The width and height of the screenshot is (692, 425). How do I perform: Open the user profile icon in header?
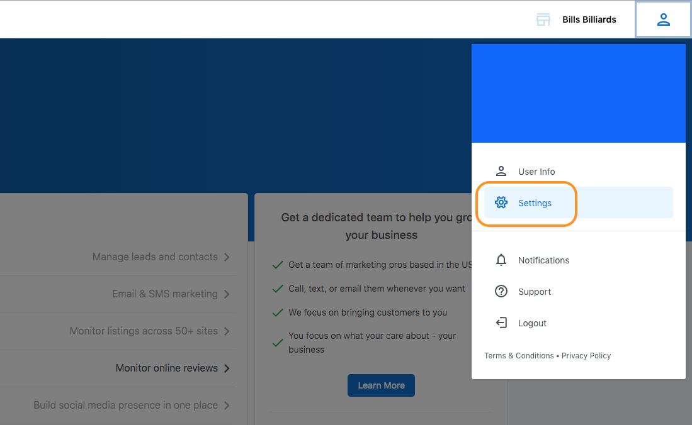(663, 19)
